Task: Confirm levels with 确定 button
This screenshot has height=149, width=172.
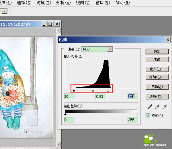Action: [x=157, y=51]
